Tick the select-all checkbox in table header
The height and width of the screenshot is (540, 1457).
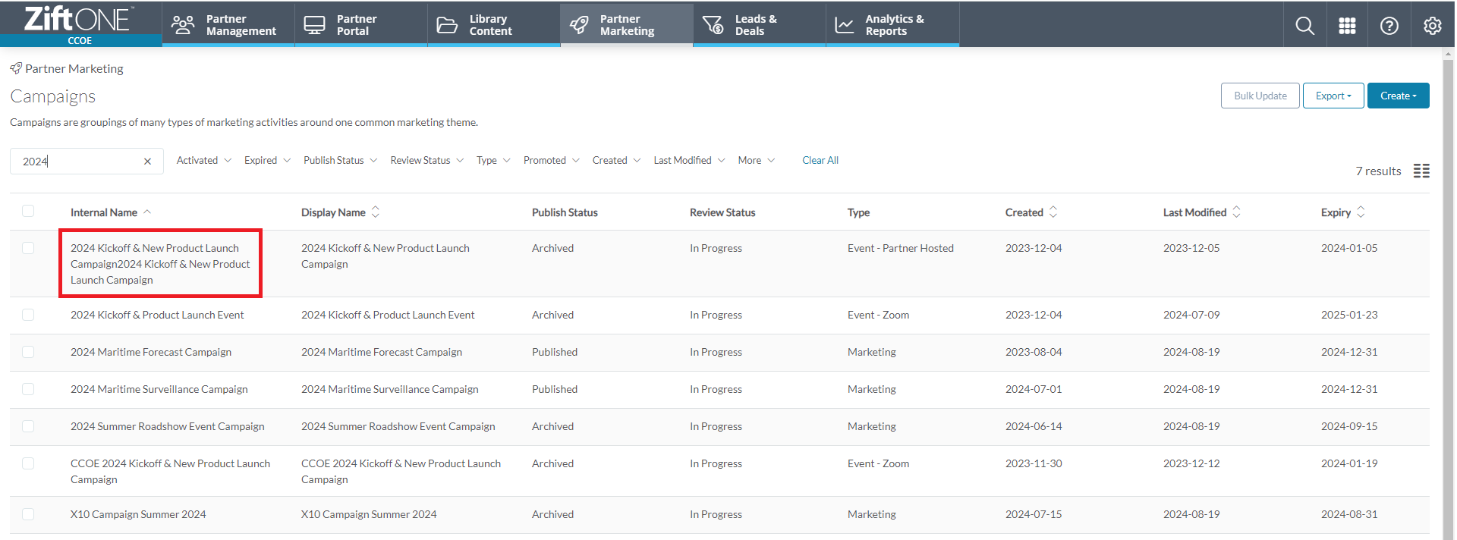click(x=28, y=211)
